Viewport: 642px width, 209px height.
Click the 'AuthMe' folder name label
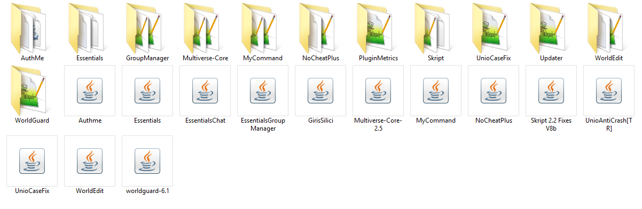point(32,58)
